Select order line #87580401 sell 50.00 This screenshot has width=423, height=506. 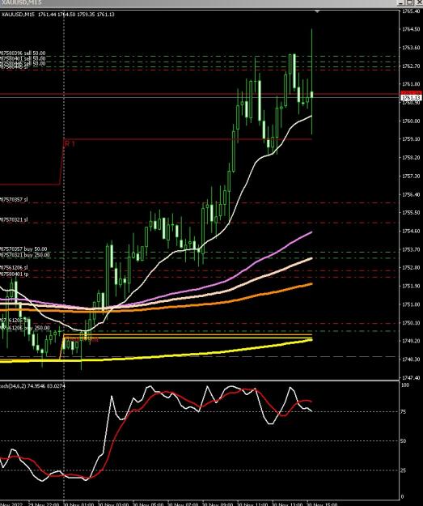23,58
